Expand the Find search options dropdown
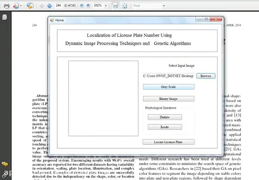Image resolution: width=259 pixels, height=180 pixels. [x=163, y=5]
